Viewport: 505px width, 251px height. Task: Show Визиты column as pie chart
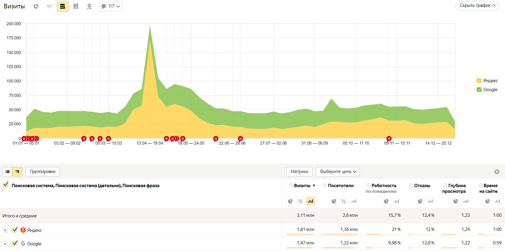click(x=290, y=201)
